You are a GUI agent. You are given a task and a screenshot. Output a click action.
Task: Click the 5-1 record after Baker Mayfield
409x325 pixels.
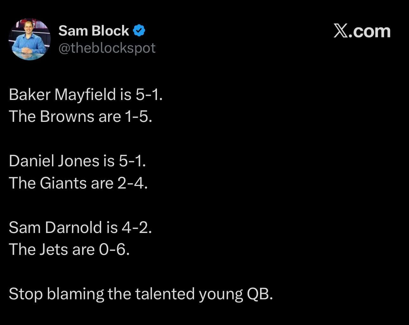pyautogui.click(x=147, y=94)
